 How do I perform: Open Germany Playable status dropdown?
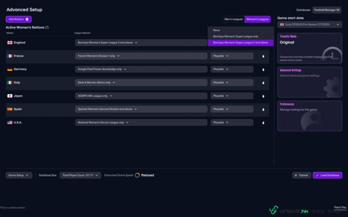(232, 69)
